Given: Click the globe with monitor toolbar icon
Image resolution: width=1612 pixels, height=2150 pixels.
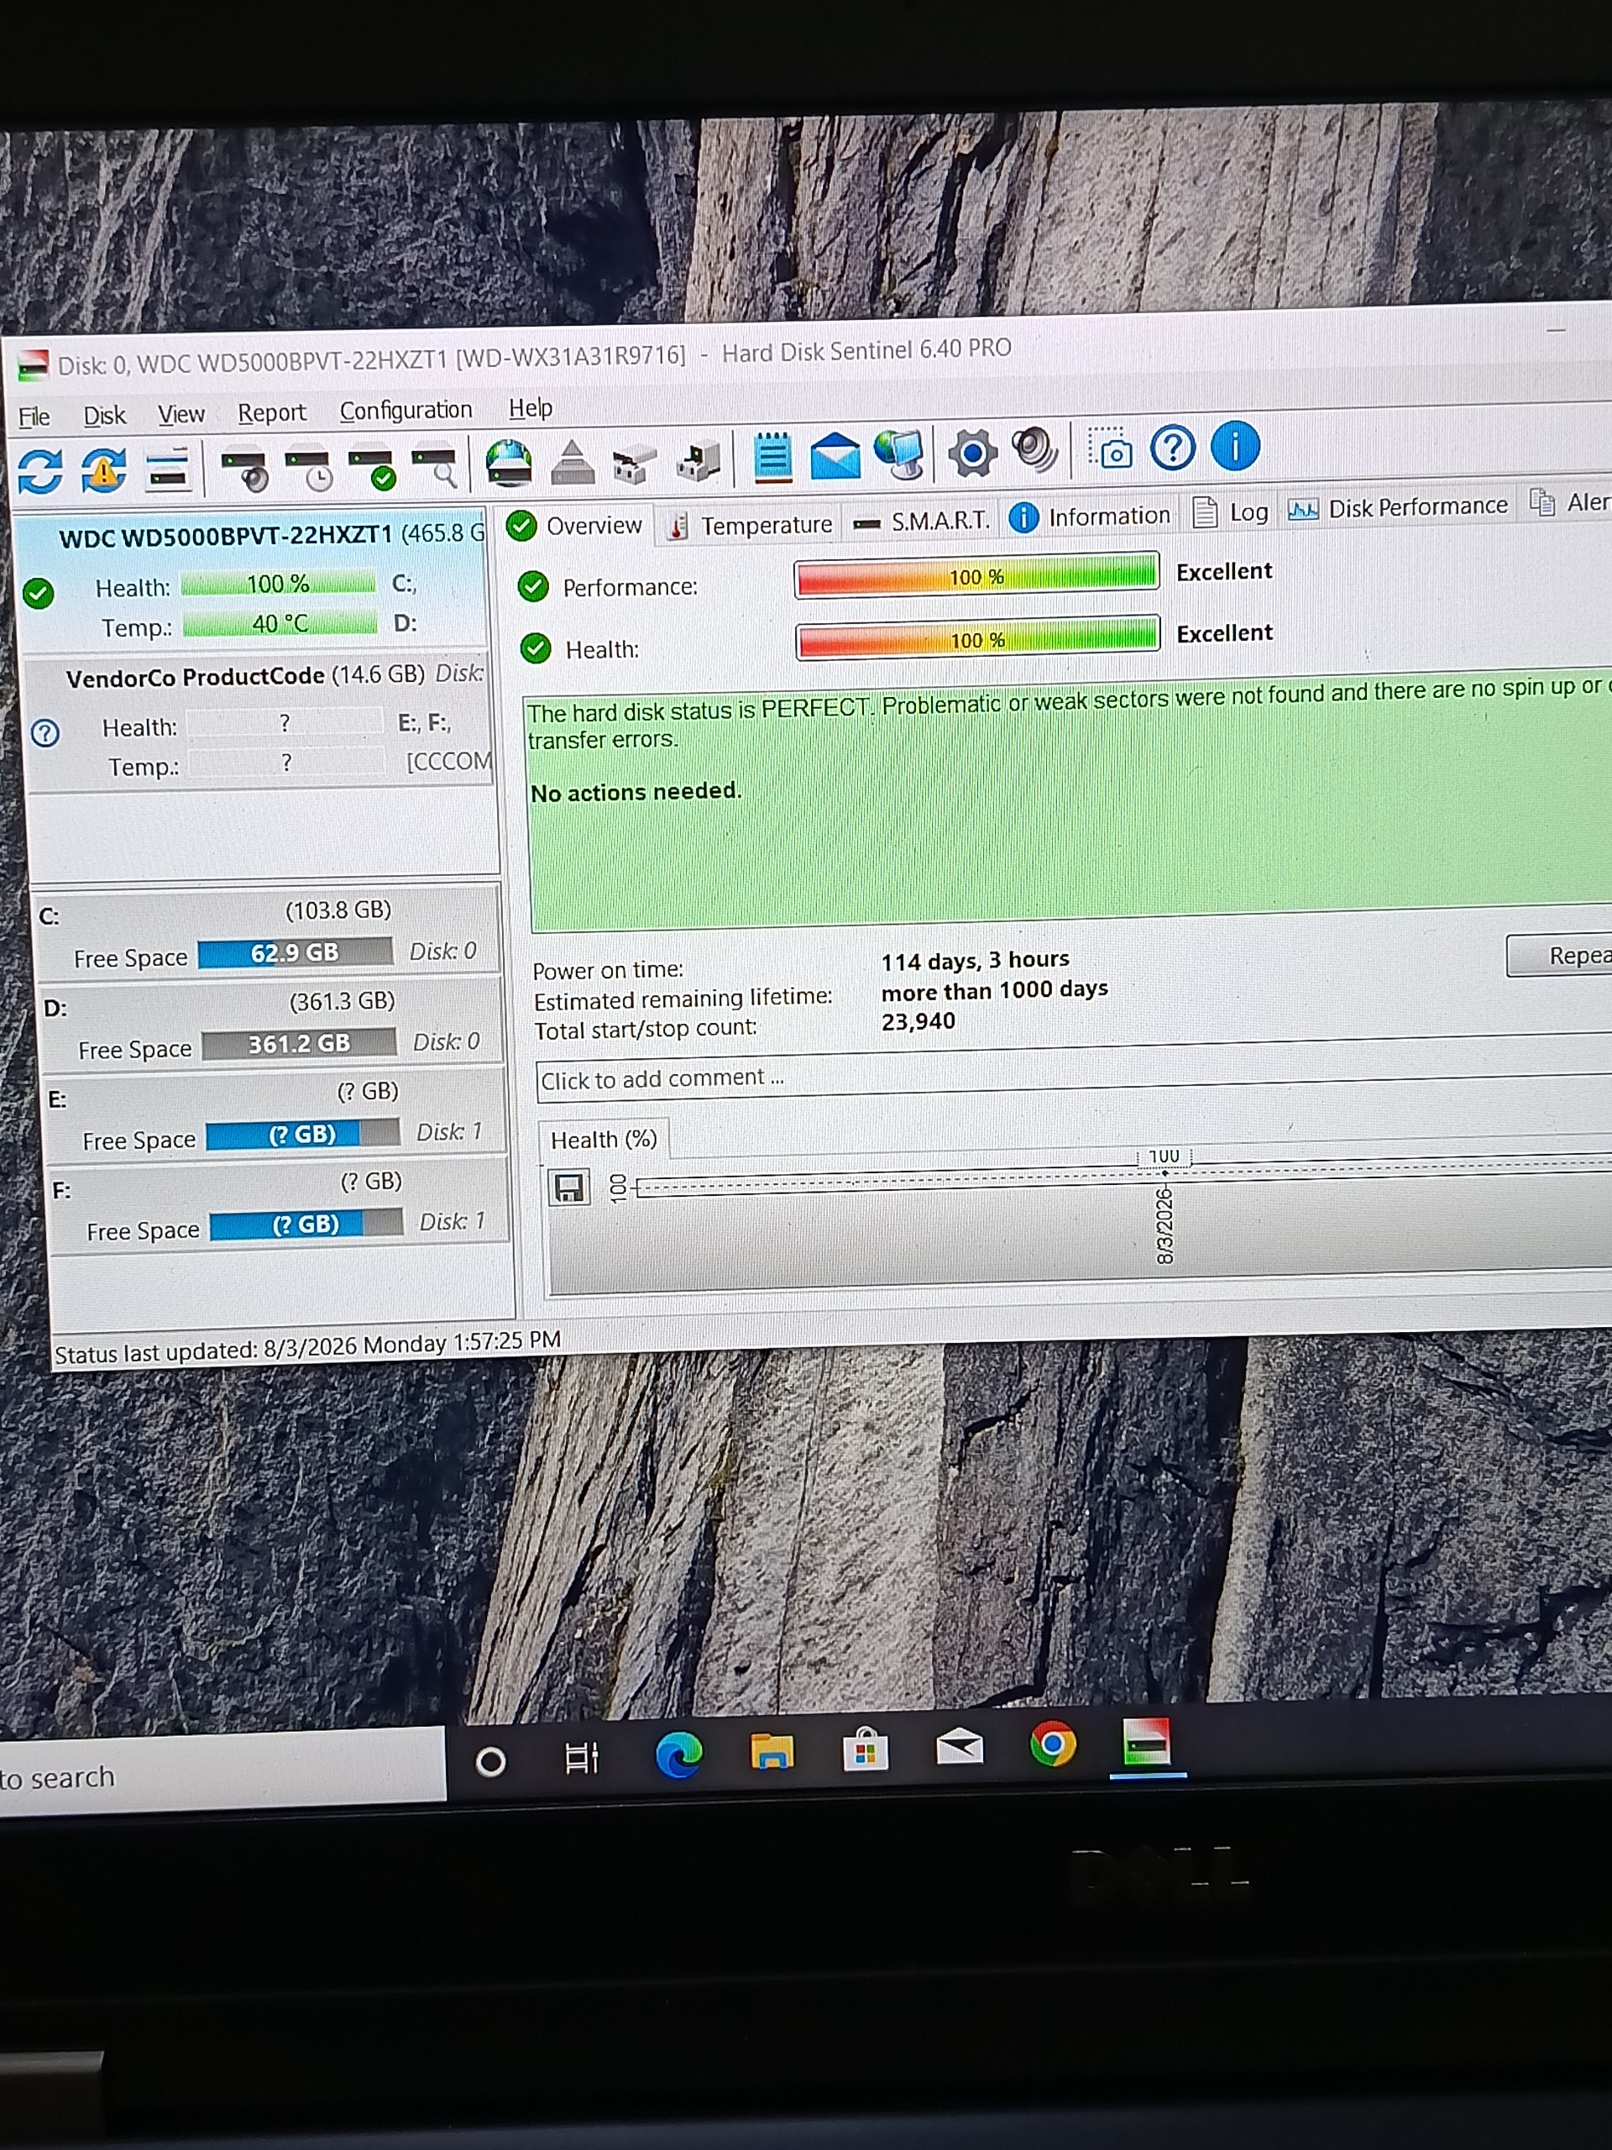Looking at the screenshot, I should pos(900,454).
